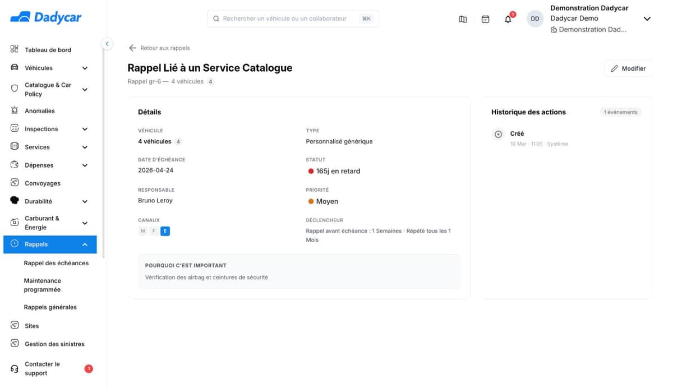This screenshot has width=673, height=388.
Task: Click type value Personnalisé générique
Action: [339, 141]
